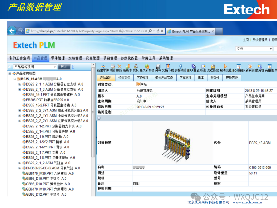Click the 新建零件 (new part) toolbar icon

click(x=103, y=67)
